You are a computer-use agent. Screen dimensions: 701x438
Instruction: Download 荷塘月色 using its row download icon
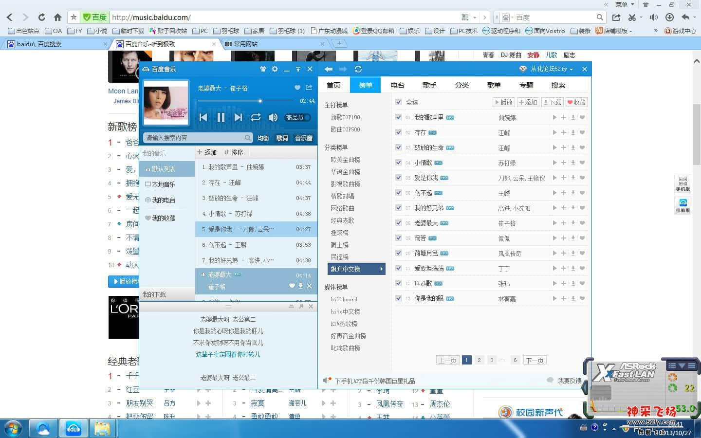573,253
